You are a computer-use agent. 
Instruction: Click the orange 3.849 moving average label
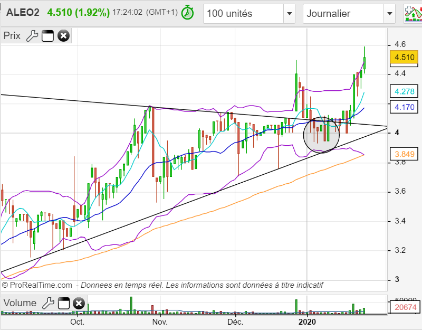(x=404, y=154)
